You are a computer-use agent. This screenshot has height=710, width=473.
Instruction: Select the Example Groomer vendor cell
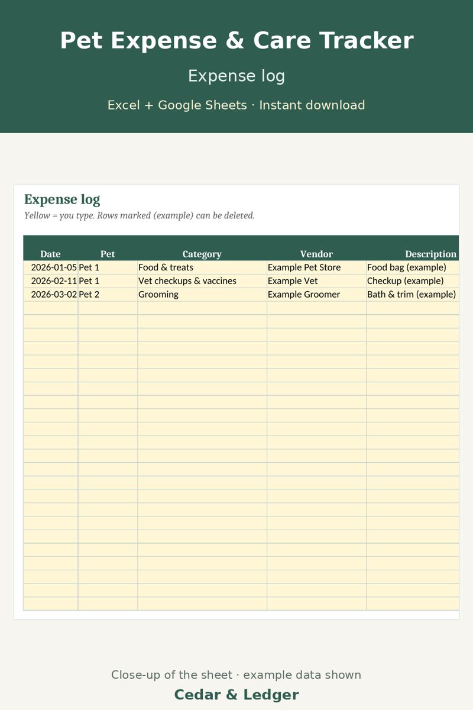pyautogui.click(x=316, y=294)
